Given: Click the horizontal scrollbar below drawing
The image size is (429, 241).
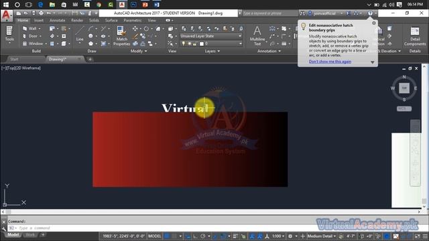Looking at the screenshot, I should click(211, 212).
